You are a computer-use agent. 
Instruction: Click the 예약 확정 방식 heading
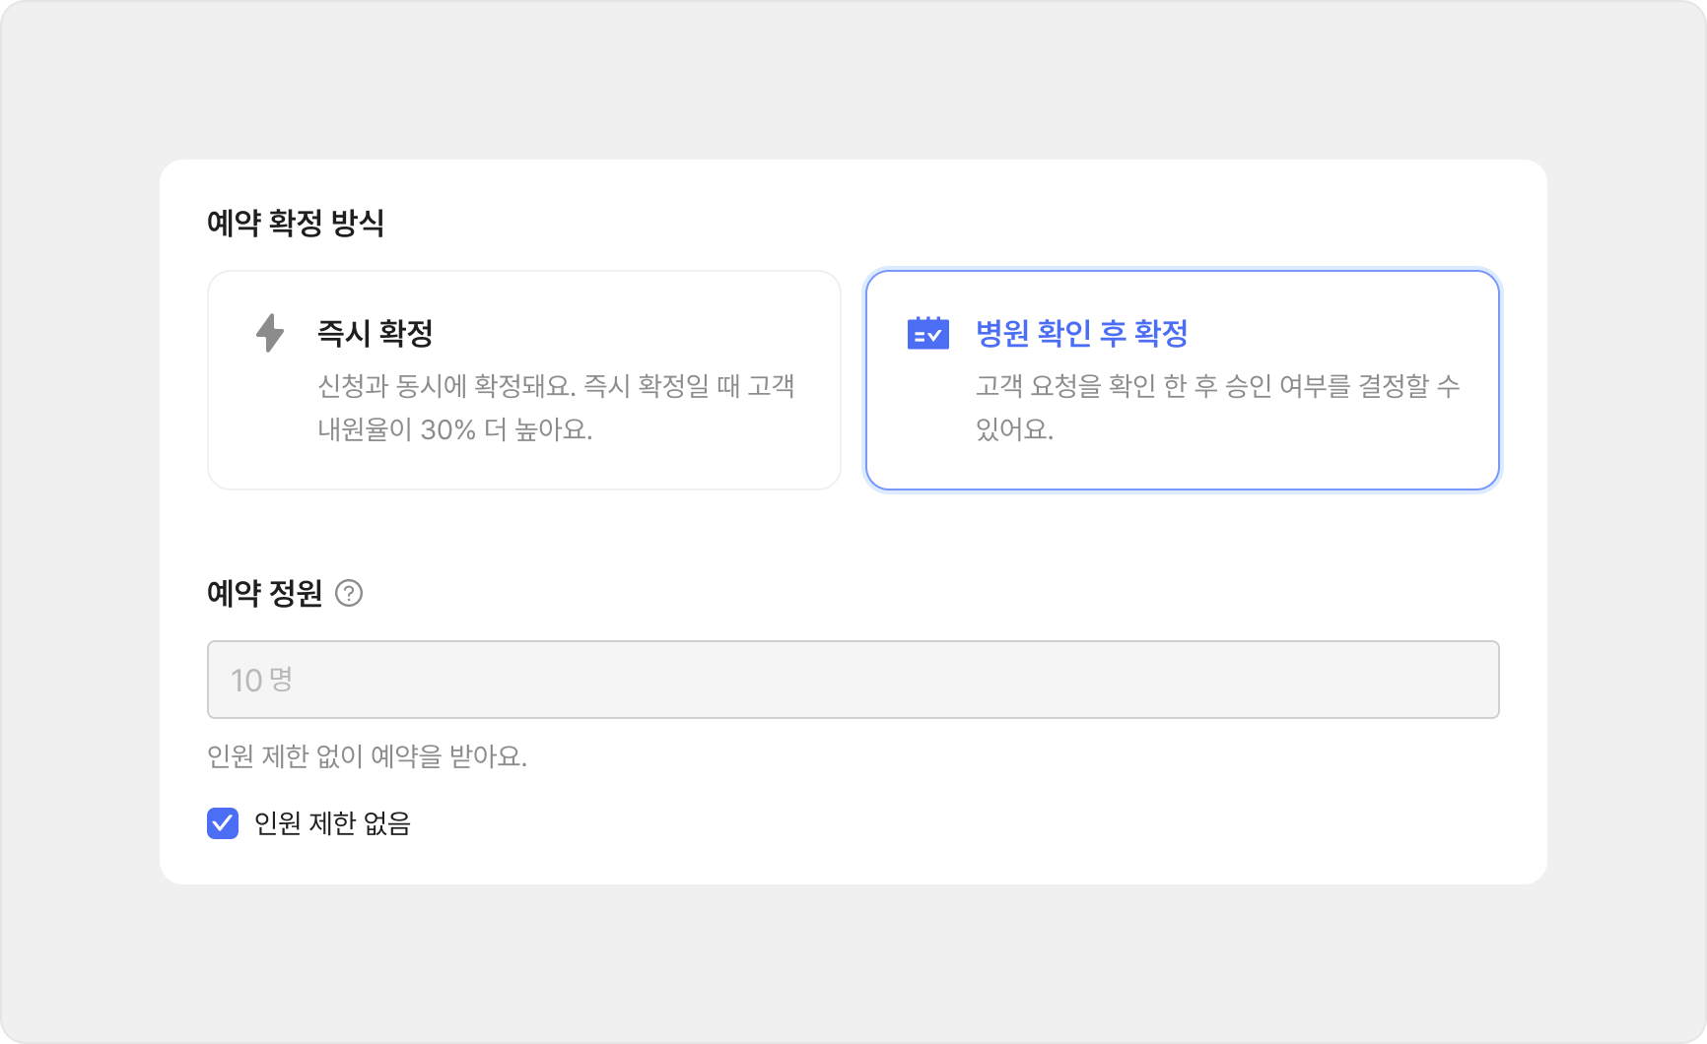[x=296, y=223]
